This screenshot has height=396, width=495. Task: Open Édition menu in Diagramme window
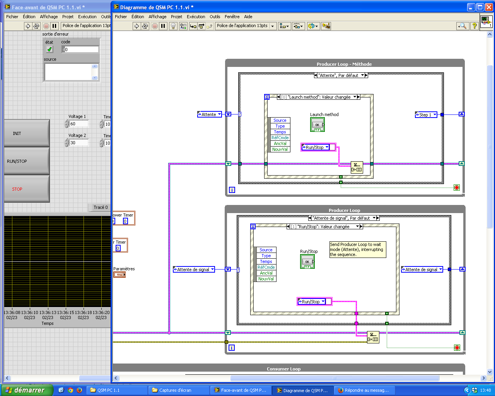(x=138, y=17)
